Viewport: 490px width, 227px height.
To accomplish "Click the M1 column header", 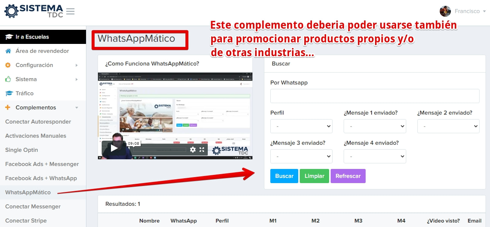I will click(273, 221).
